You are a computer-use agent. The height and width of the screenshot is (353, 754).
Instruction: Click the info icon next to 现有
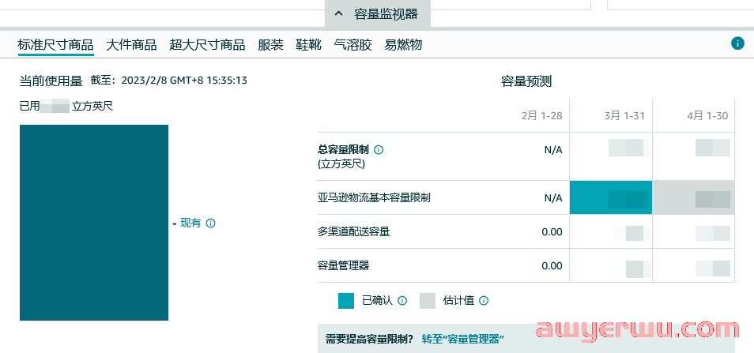point(211,223)
